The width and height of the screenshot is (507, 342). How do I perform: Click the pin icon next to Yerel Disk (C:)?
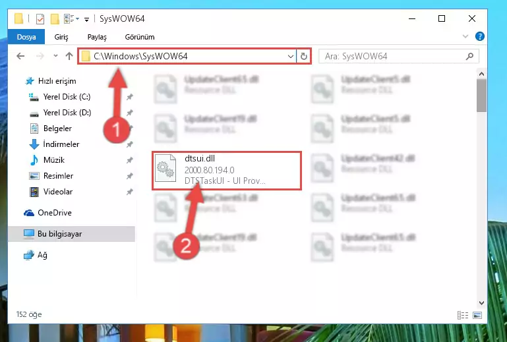pyautogui.click(x=130, y=97)
